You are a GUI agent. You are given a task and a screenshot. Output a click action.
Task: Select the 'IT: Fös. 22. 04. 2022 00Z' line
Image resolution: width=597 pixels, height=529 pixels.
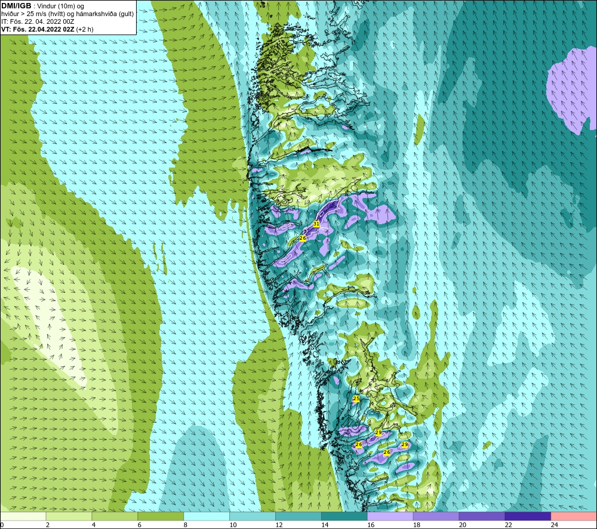[38, 21]
